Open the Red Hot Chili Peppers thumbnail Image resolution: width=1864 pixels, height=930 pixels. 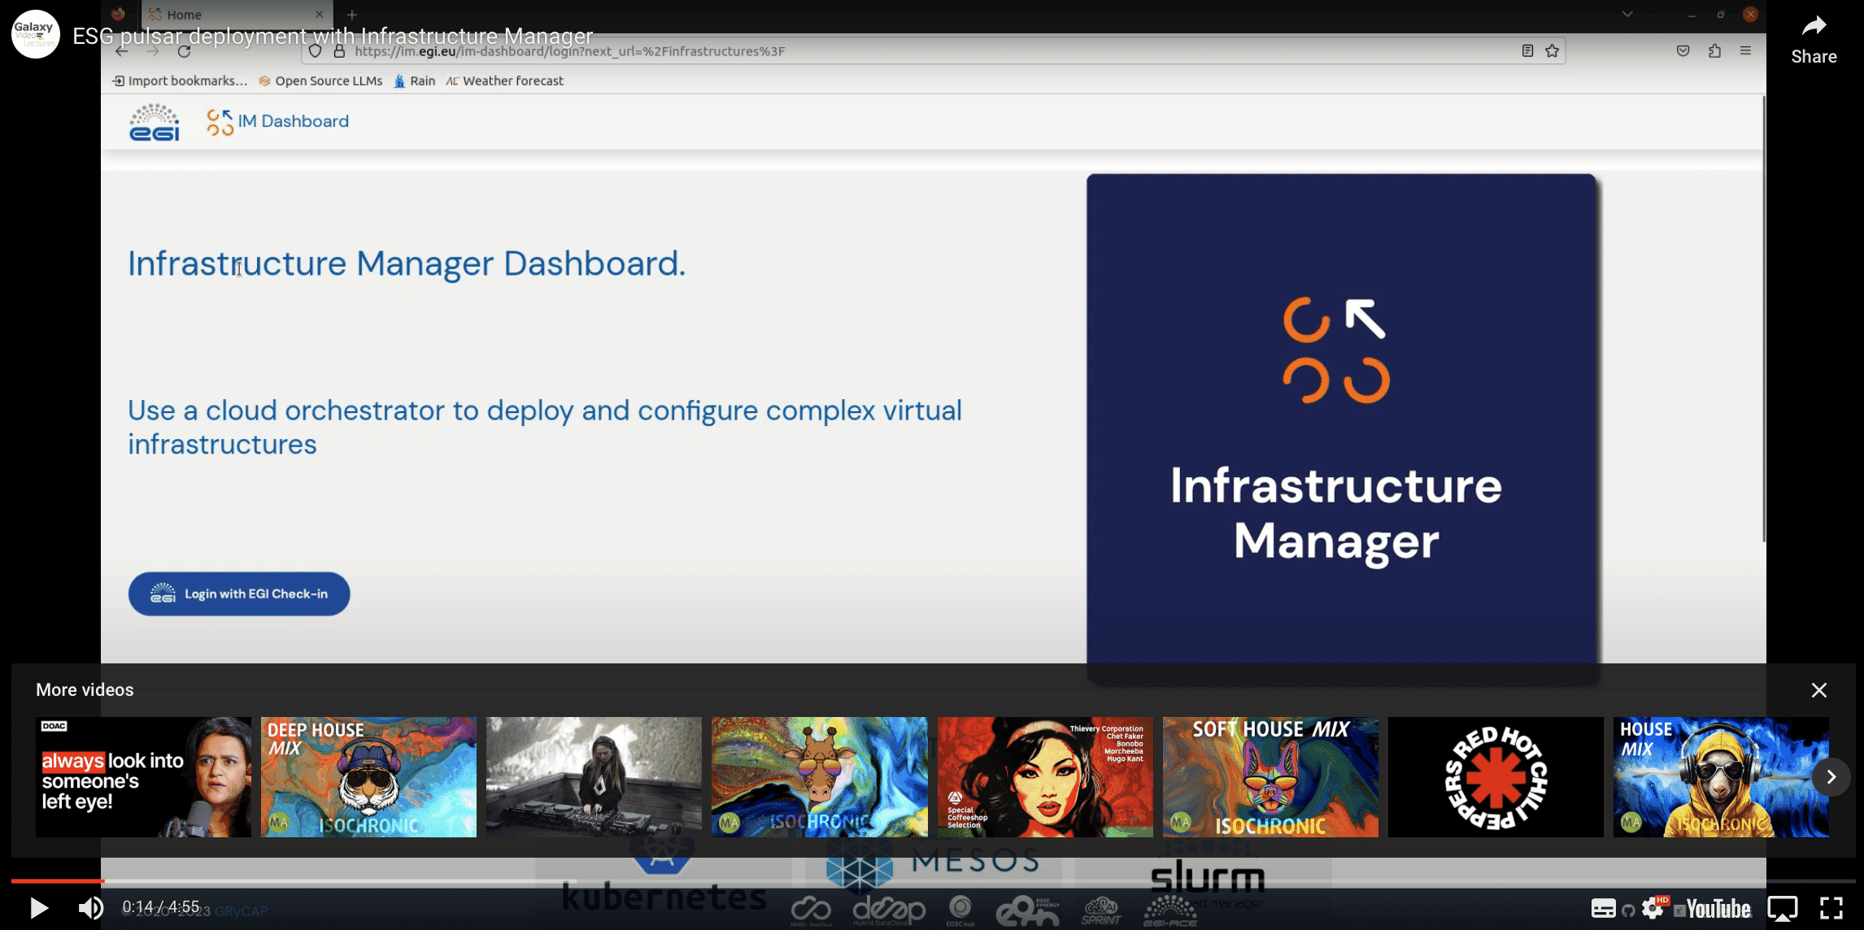point(1496,777)
